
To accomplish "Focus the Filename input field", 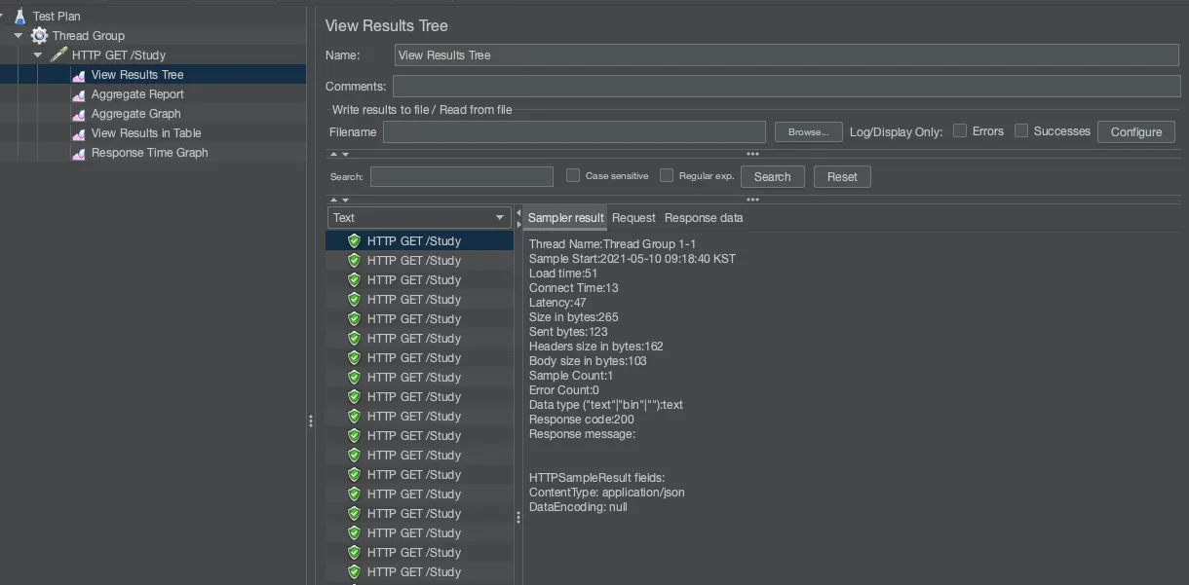I will tap(574, 132).
